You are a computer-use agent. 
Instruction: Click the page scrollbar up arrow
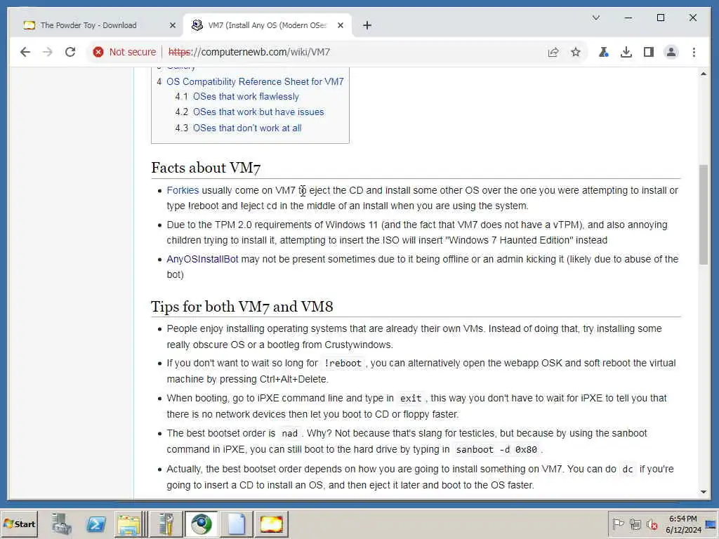click(x=704, y=74)
